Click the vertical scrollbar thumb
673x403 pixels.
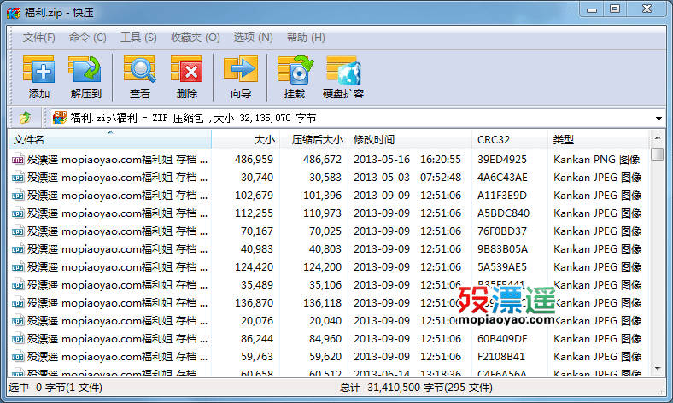pyautogui.click(x=658, y=154)
